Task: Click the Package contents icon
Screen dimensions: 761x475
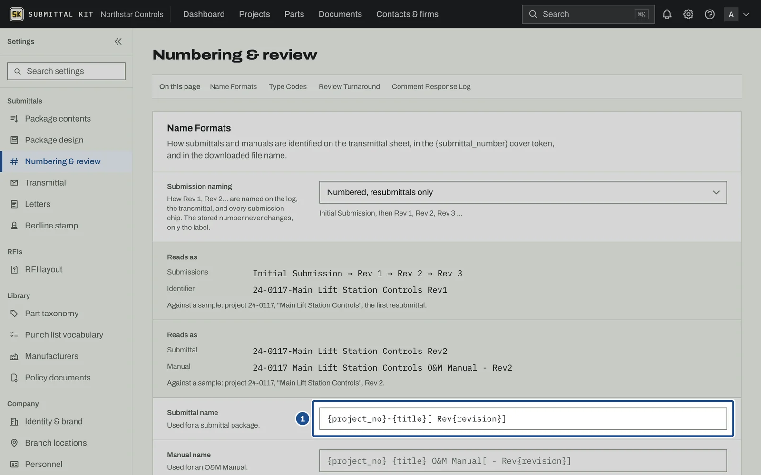Action: coord(14,119)
